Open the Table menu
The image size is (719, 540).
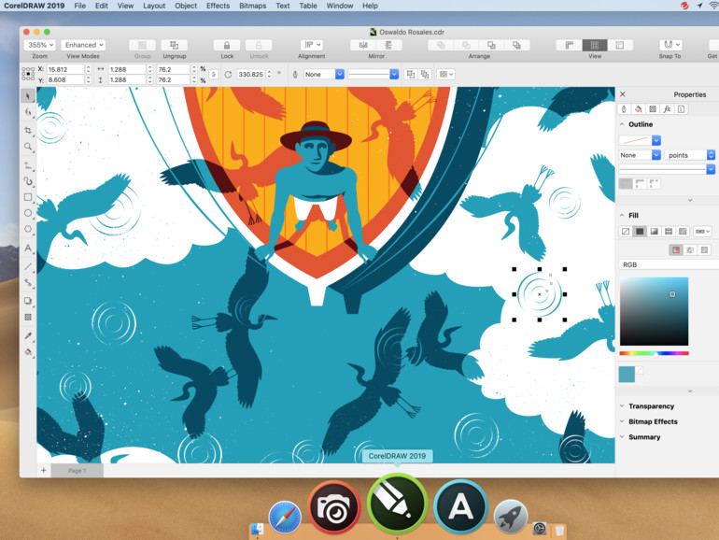click(x=308, y=6)
